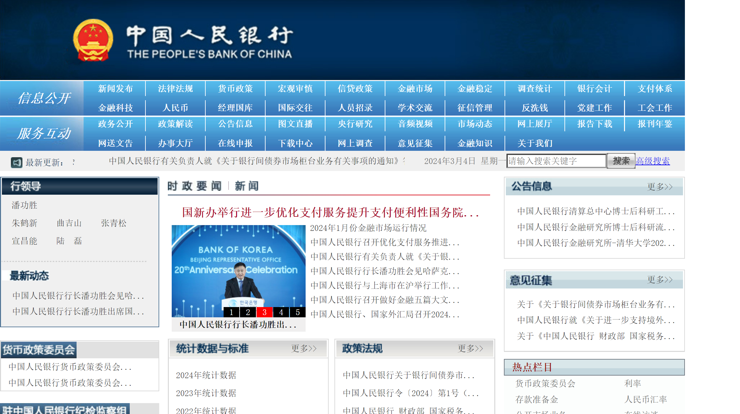
Task: Expand 更多 in 意见征集 panel
Action: (x=660, y=280)
